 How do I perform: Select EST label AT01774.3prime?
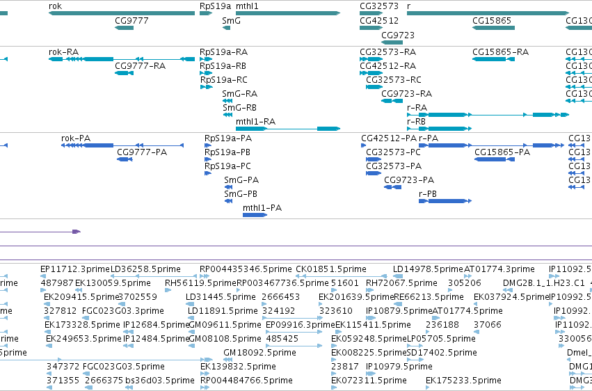coord(499,269)
